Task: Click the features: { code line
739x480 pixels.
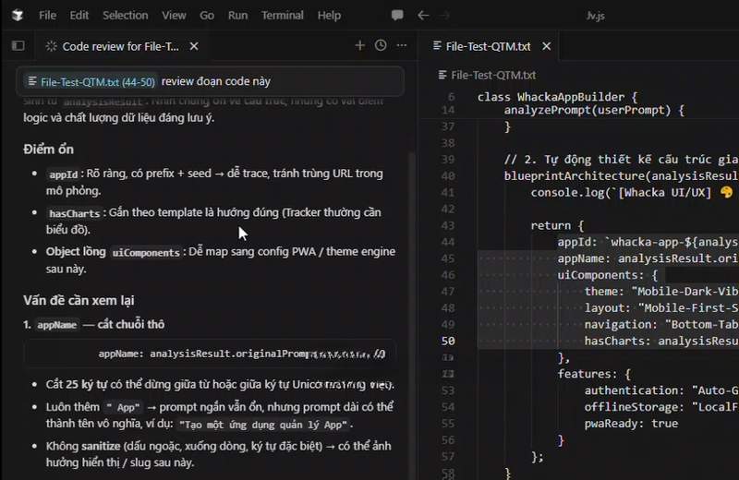Action: tap(594, 374)
